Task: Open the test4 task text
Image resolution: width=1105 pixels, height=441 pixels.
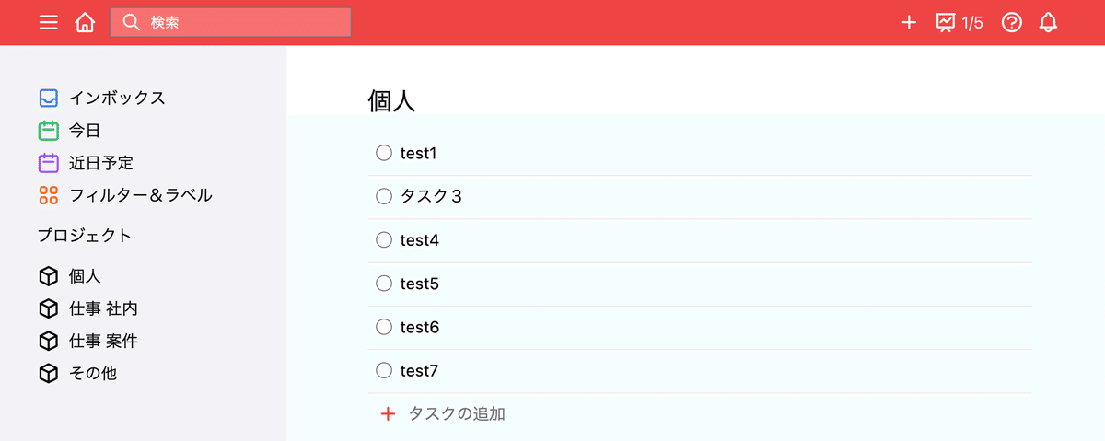Action: (420, 240)
